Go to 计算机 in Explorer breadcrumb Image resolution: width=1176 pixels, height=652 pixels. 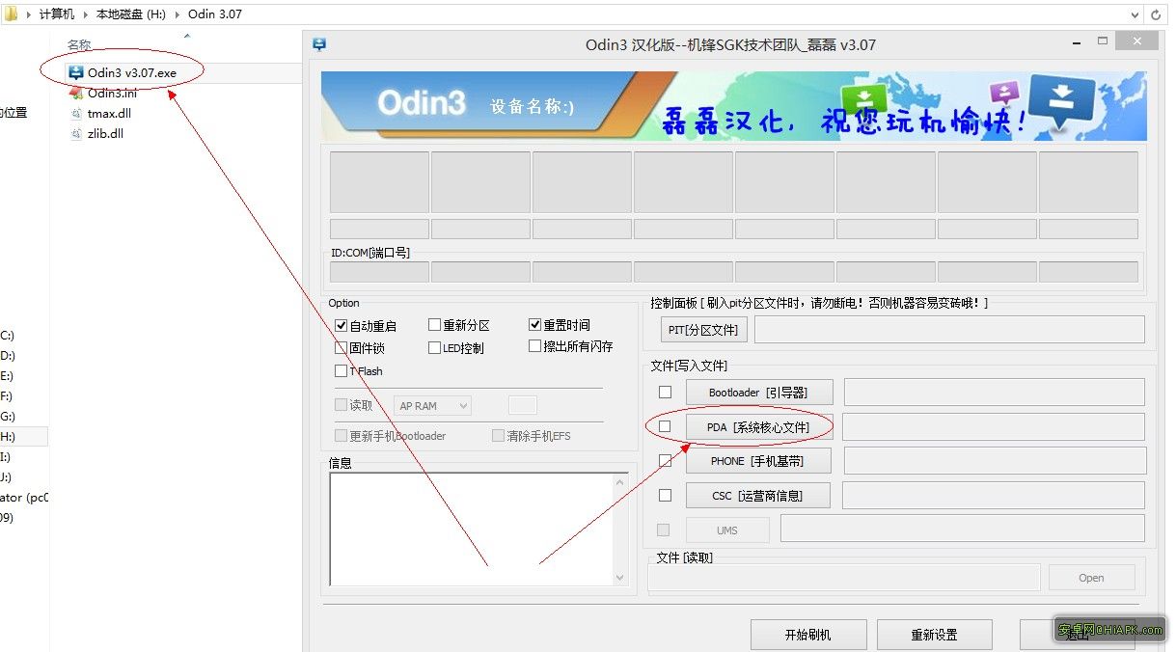tap(57, 14)
